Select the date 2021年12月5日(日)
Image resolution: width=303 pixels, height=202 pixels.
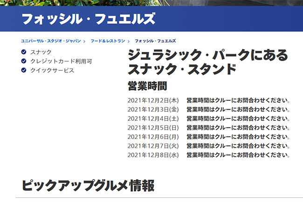coord(153,128)
